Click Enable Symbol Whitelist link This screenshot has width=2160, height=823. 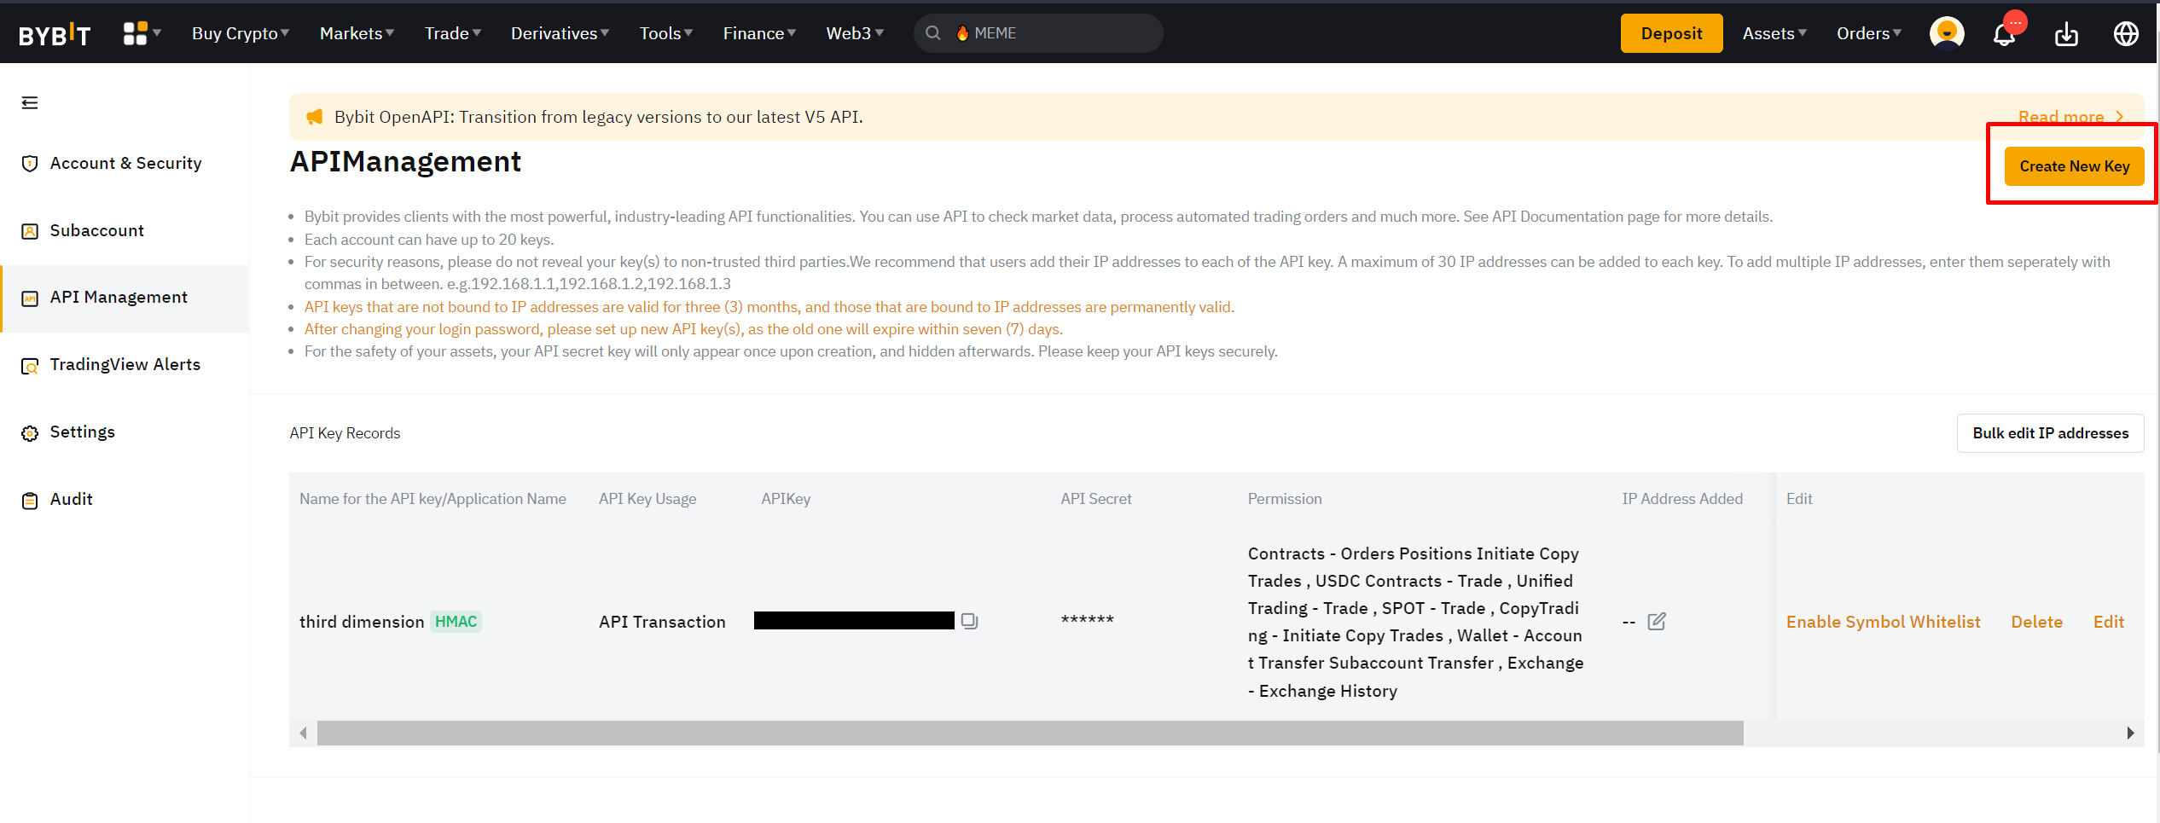(1883, 622)
